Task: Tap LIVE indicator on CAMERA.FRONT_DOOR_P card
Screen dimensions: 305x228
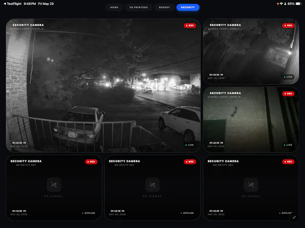Action: point(288,145)
